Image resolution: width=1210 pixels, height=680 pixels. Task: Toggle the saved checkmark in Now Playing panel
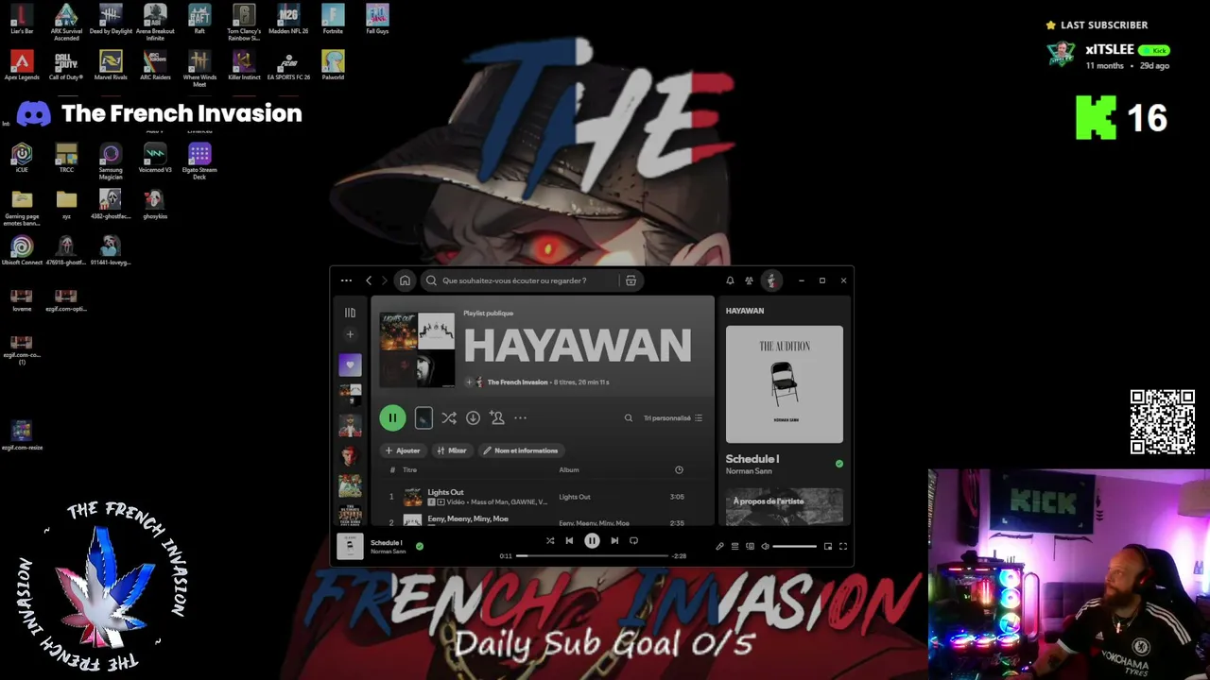[838, 464]
